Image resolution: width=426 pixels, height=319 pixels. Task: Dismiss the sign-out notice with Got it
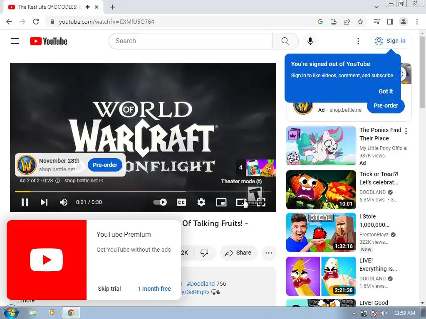[x=386, y=91]
